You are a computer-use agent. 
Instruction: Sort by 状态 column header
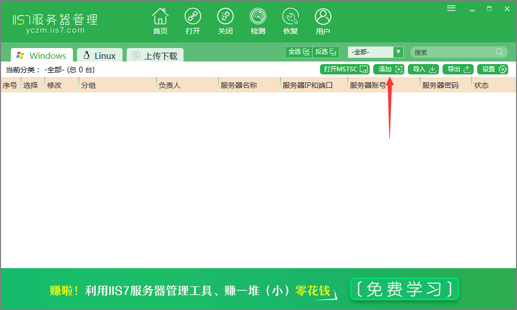tap(494, 85)
